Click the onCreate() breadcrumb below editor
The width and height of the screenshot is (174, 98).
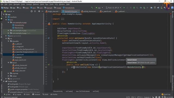(69, 91)
